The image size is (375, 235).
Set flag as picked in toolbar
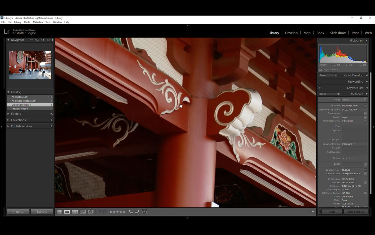(100, 212)
